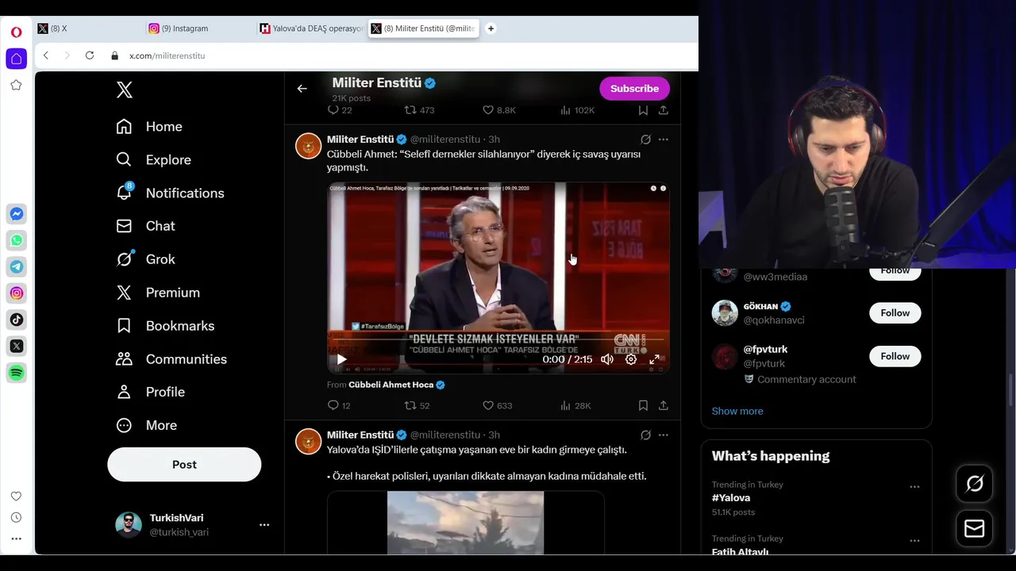Share the Cübbeli Ahmet post
Image resolution: width=1016 pixels, height=571 pixels.
(664, 405)
